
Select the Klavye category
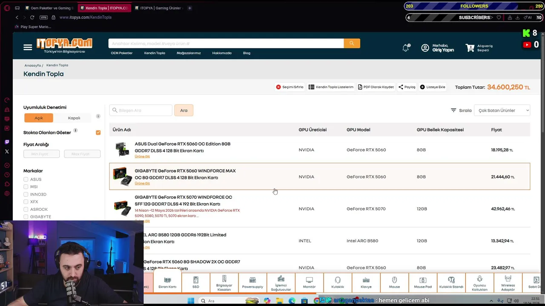tap(366, 283)
